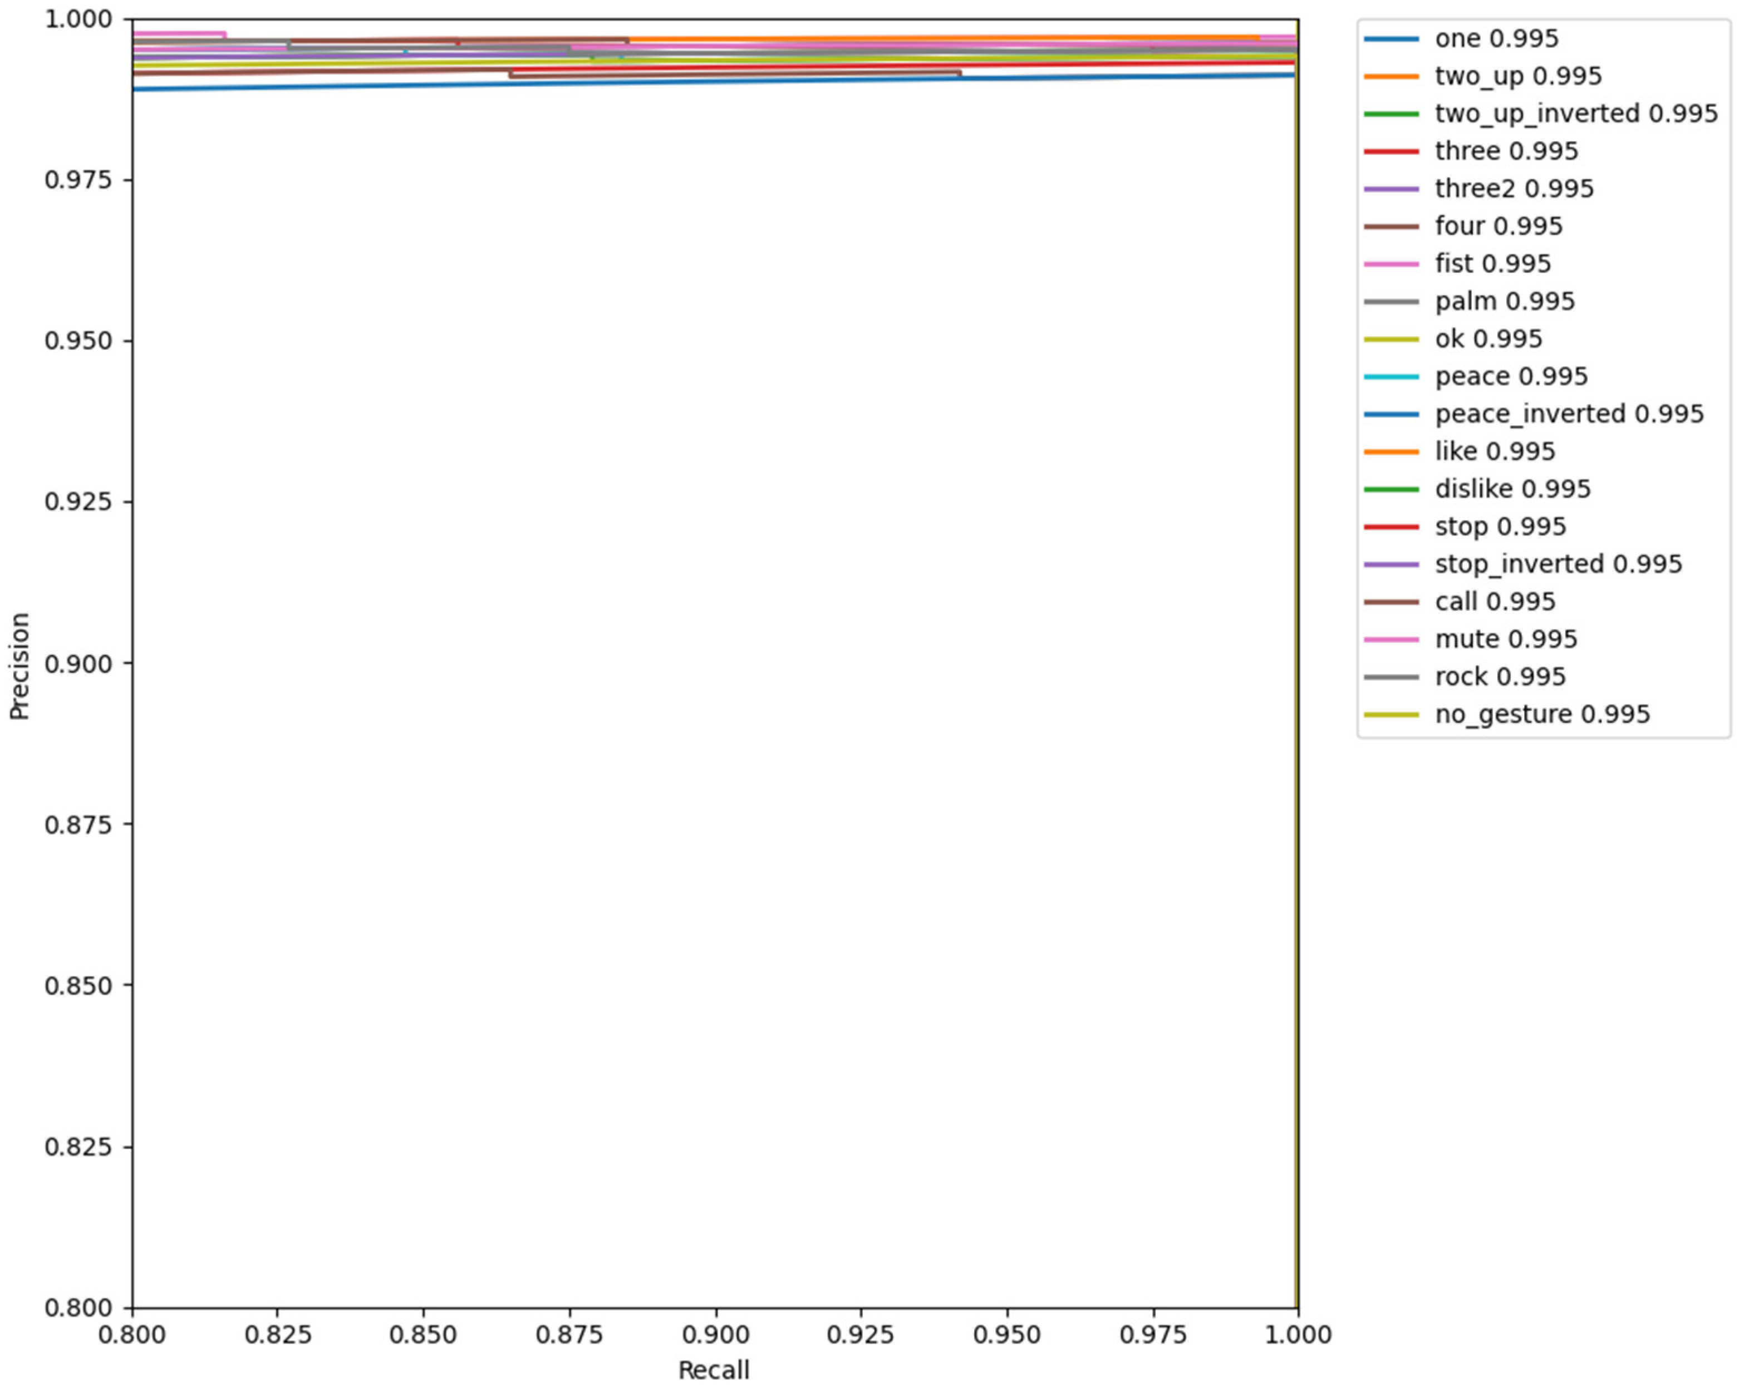
Task: Click the 'like 0.995' legend label
Action: [x=1494, y=451]
